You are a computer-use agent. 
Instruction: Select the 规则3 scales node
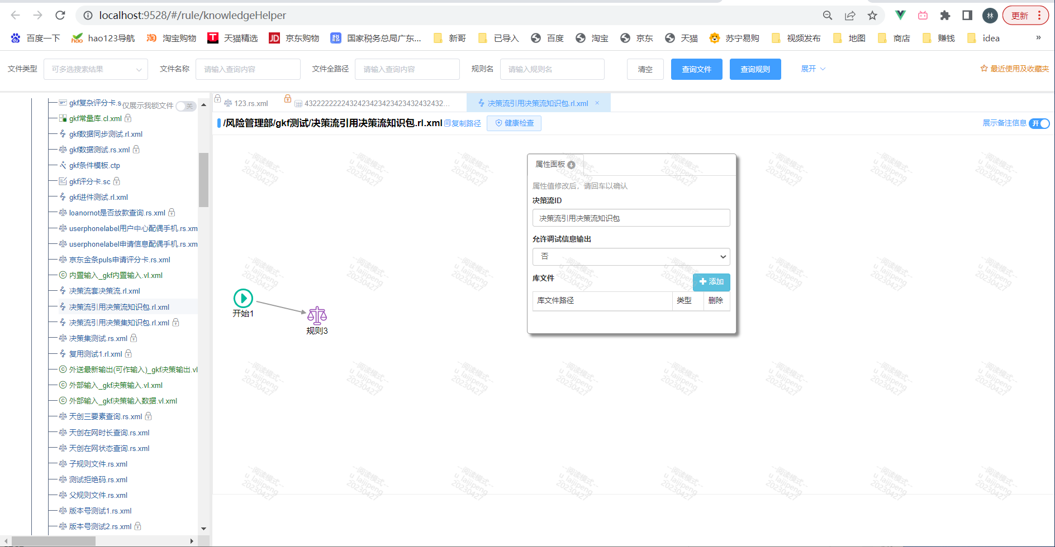(x=317, y=315)
